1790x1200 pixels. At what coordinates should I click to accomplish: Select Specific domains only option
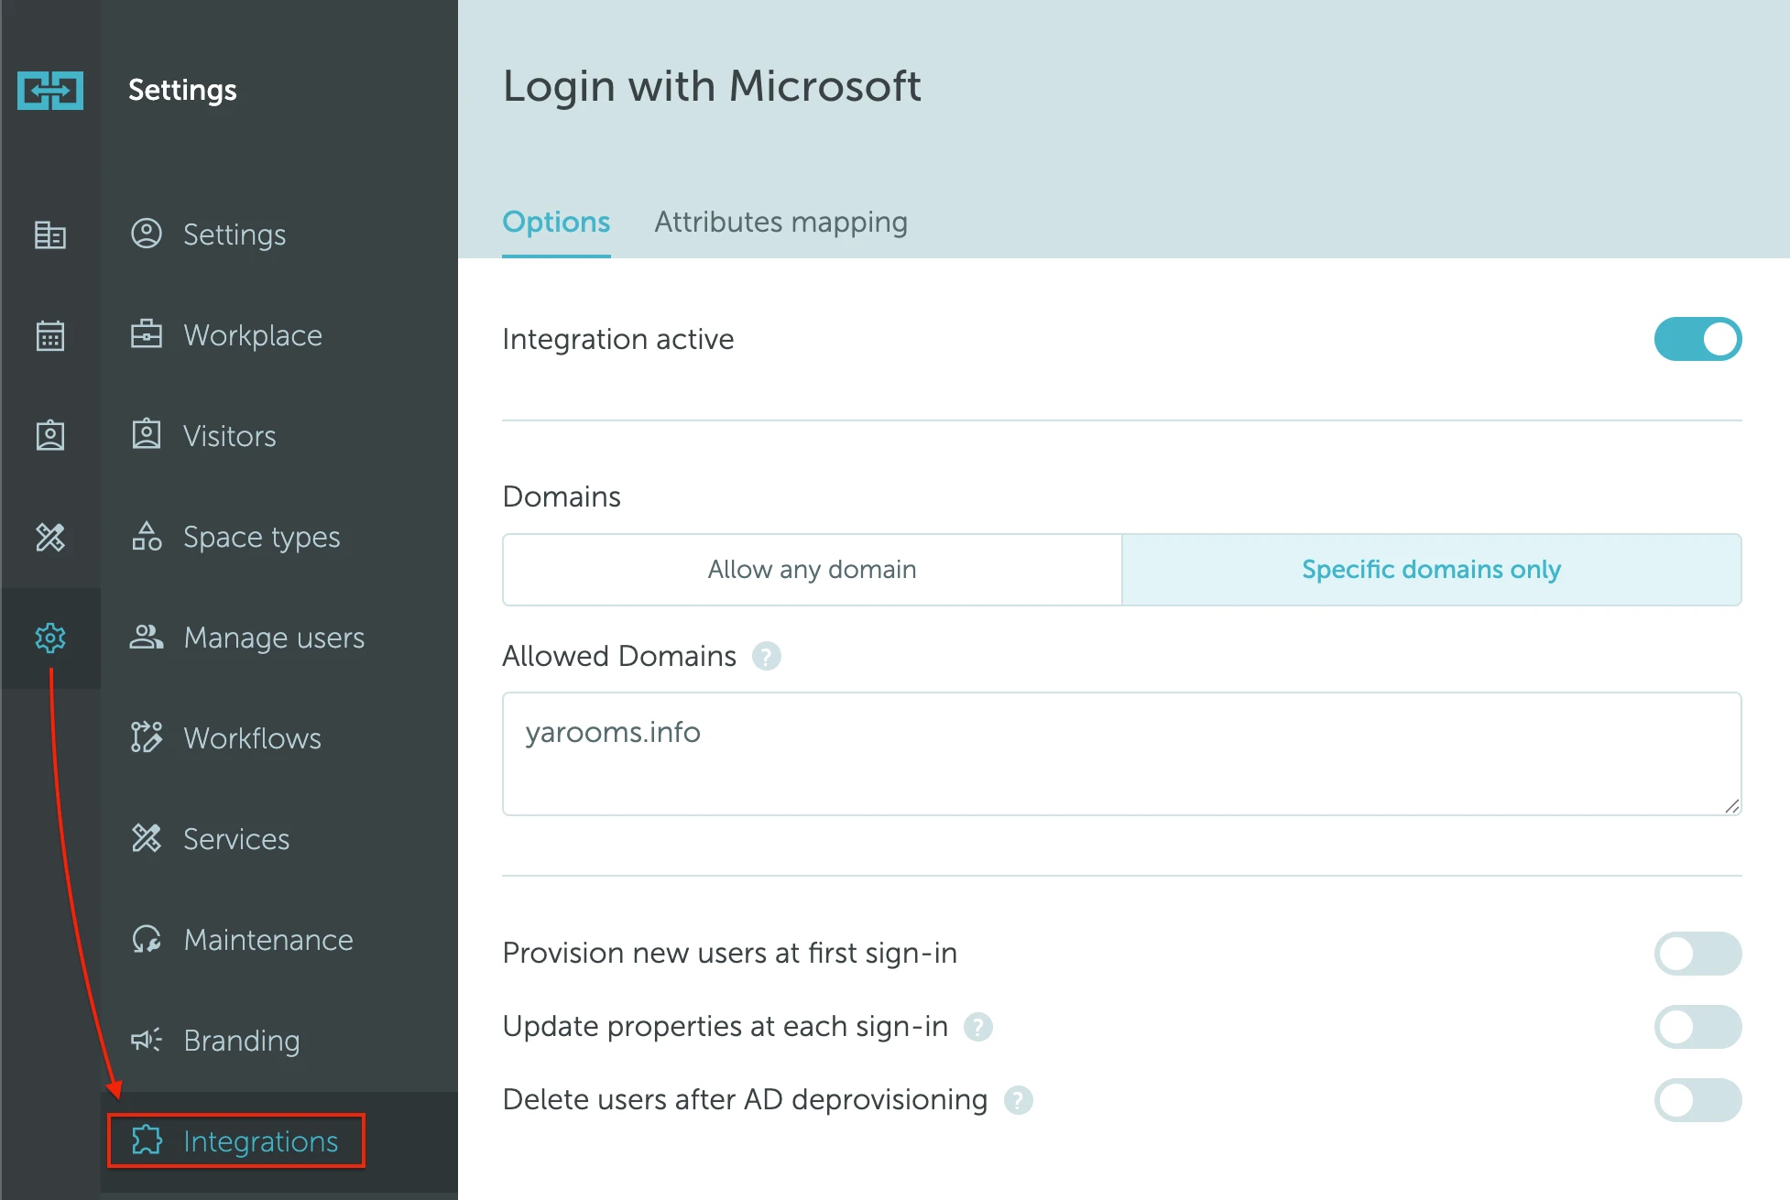1432,570
